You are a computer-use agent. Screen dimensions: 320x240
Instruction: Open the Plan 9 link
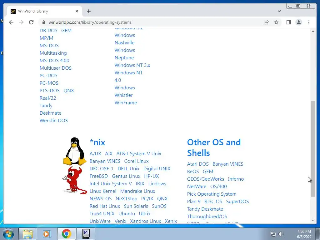(x=194, y=202)
